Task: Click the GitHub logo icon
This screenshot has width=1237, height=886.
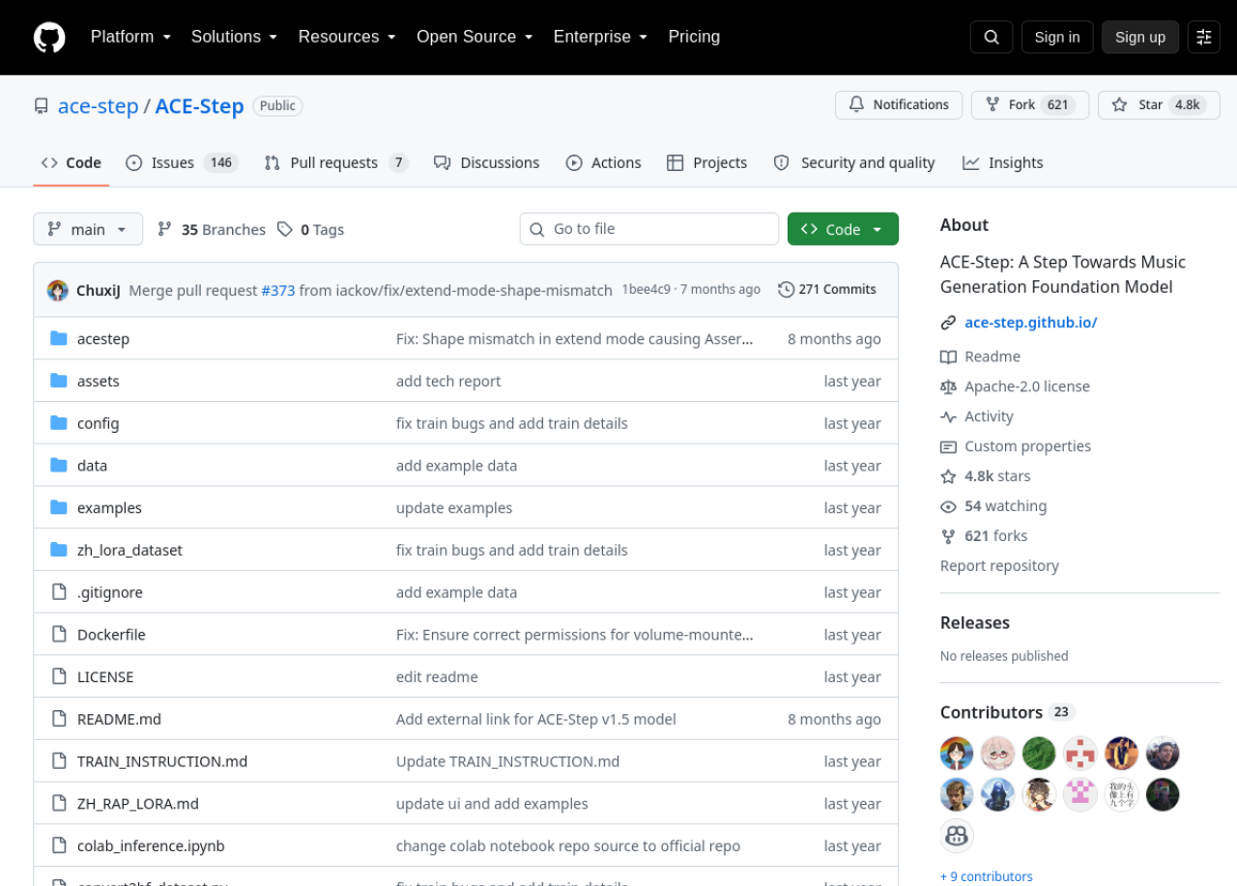Action: pos(49,37)
